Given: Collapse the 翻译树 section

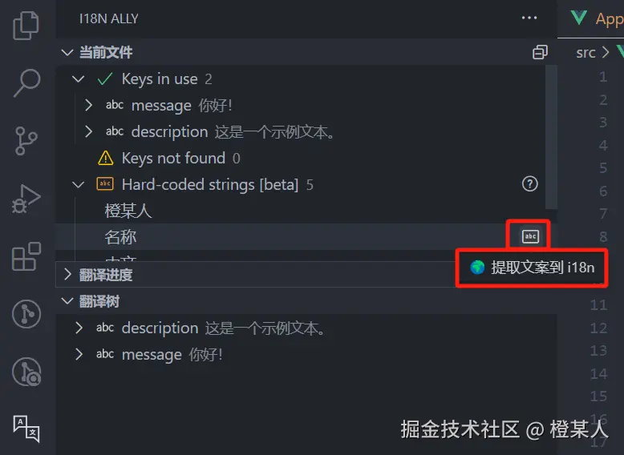Looking at the screenshot, I should click(x=67, y=301).
